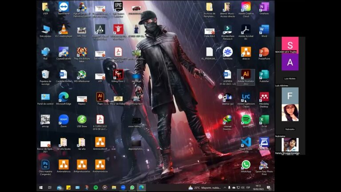Open the weather widget showing 25°C
341x192 pixels.
pos(204,188)
